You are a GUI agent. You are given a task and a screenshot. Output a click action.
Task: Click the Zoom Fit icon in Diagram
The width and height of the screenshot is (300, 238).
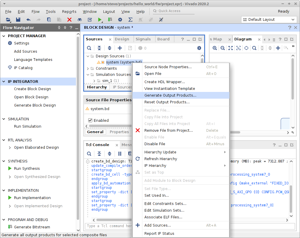coord(231,48)
